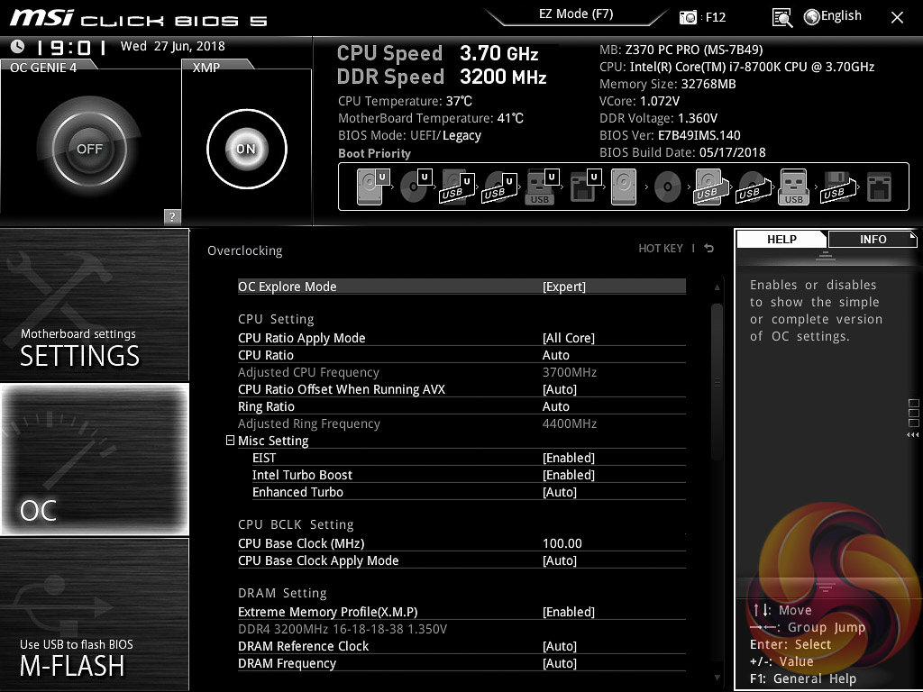Screen dimensions: 923x692
Task: Select the first UEFI hard disk boot icon
Action: coord(372,188)
